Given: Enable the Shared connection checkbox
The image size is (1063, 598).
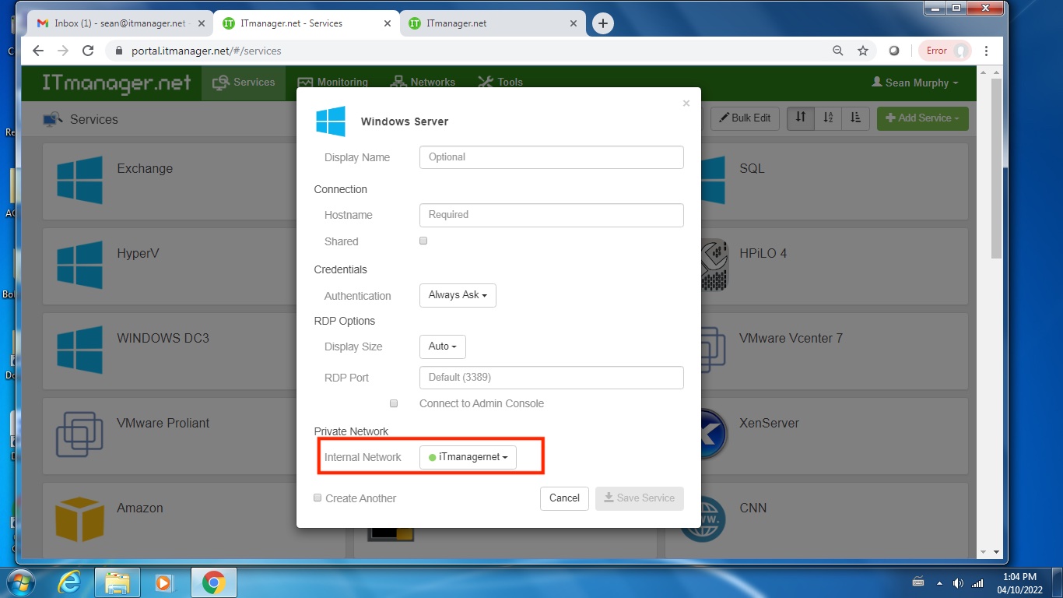Looking at the screenshot, I should [x=423, y=241].
